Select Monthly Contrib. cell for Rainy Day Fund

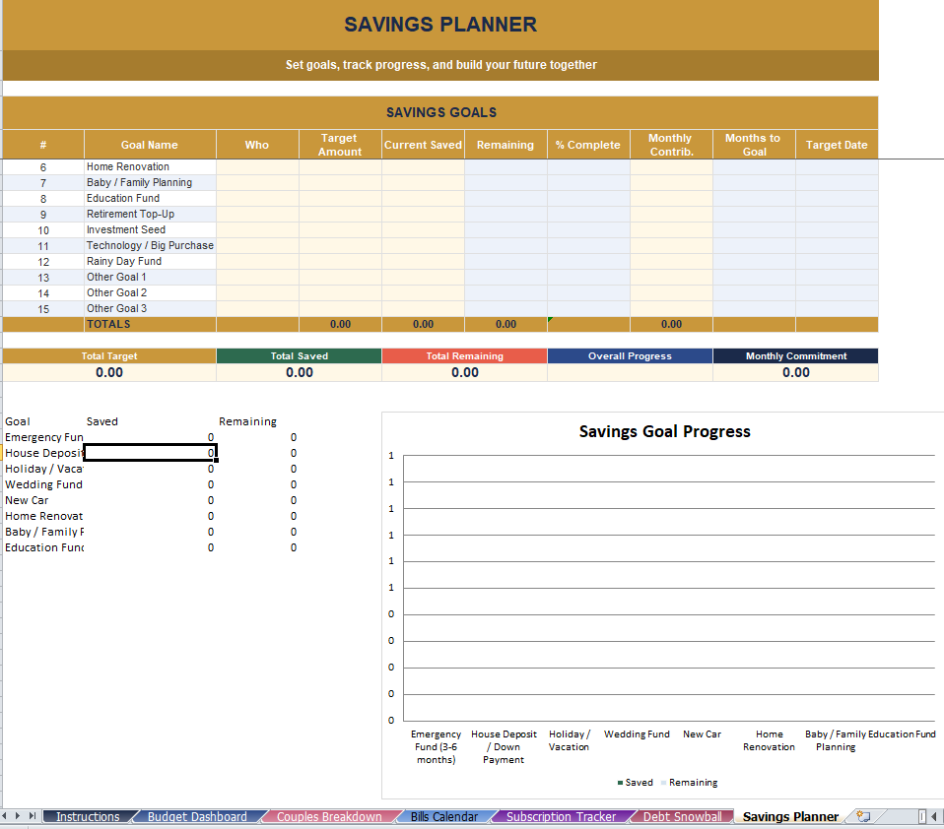pos(671,261)
